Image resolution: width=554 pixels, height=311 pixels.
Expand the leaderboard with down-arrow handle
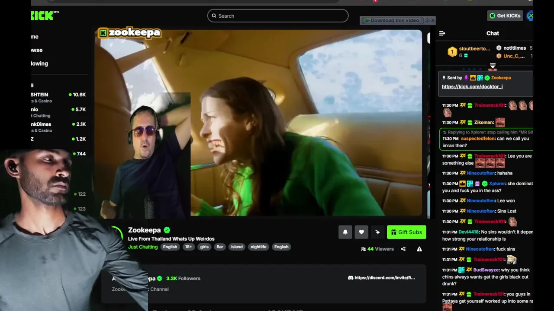point(493,66)
